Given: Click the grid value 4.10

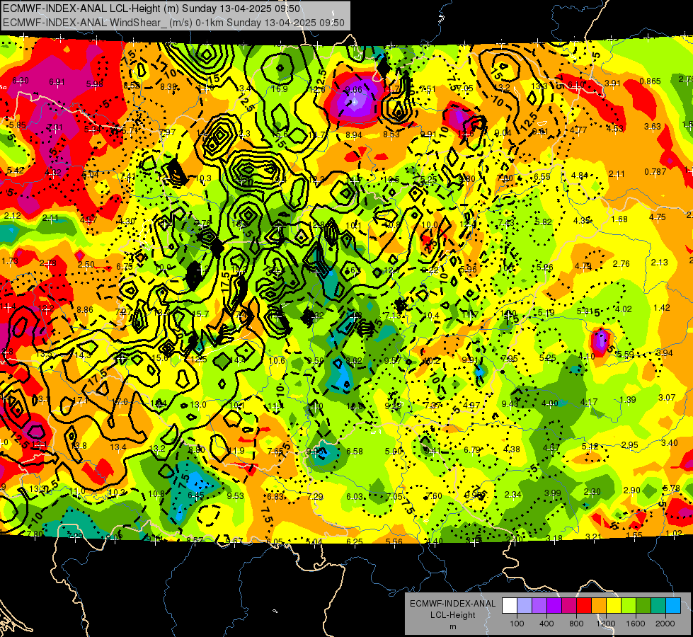Looking at the screenshot, I should [587, 356].
